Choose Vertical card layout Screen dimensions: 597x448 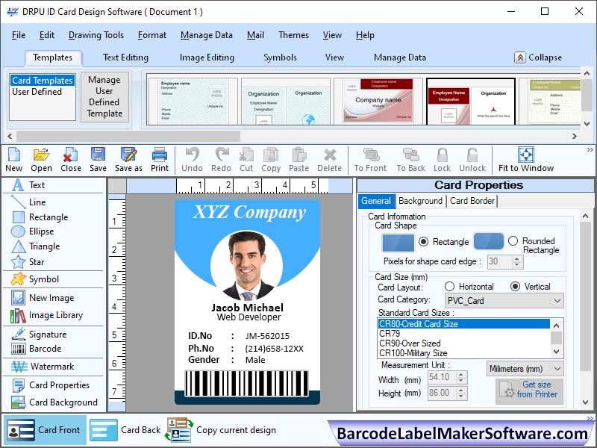515,287
